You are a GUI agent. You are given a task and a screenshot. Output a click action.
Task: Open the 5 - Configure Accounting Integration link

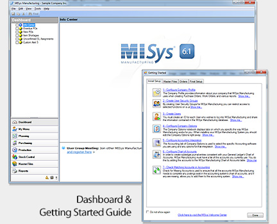pos(182,140)
